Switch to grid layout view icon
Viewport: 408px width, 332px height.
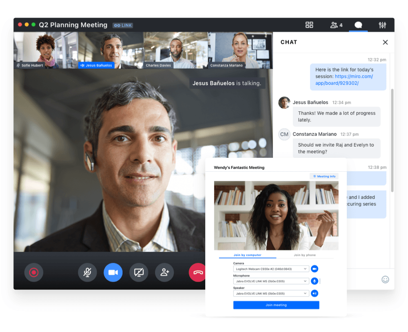pyautogui.click(x=309, y=25)
